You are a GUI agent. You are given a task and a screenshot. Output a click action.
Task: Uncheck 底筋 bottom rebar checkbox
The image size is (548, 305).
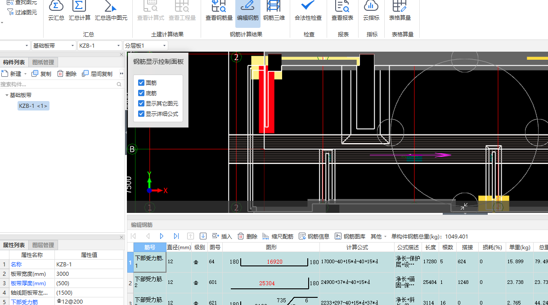click(141, 93)
